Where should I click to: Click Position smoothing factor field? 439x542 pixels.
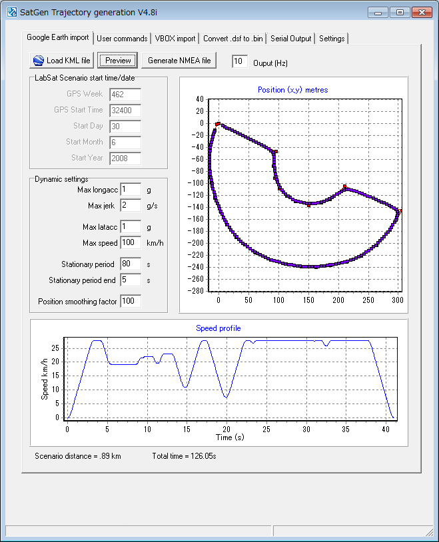click(x=130, y=302)
